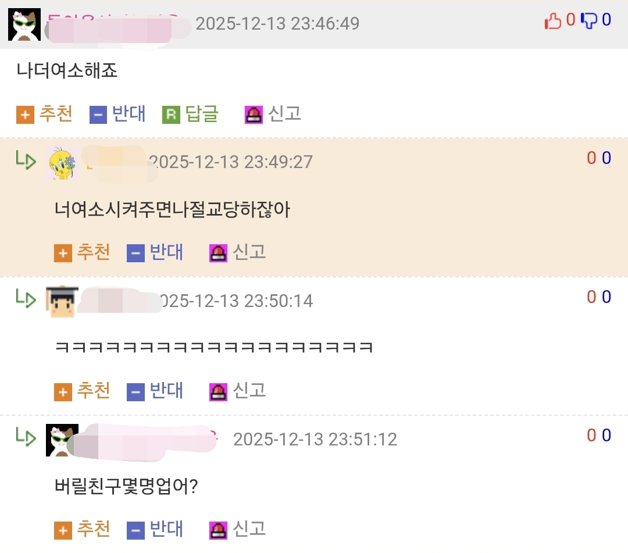The height and width of the screenshot is (553, 628).
Task: Click the siren report icon under 나더여소해죠
Action: pyautogui.click(x=254, y=115)
